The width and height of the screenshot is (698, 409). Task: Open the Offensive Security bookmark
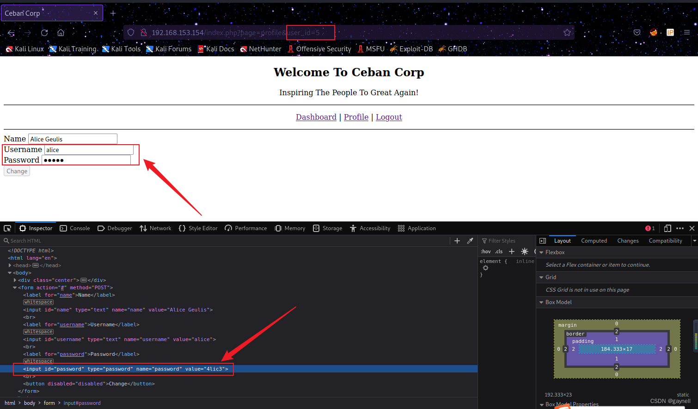click(x=319, y=49)
